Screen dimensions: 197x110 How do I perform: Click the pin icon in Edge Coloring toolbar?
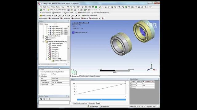(76, 16)
